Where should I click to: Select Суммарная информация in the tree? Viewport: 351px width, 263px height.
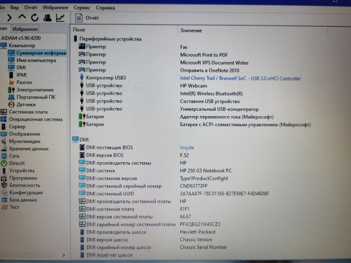point(37,53)
